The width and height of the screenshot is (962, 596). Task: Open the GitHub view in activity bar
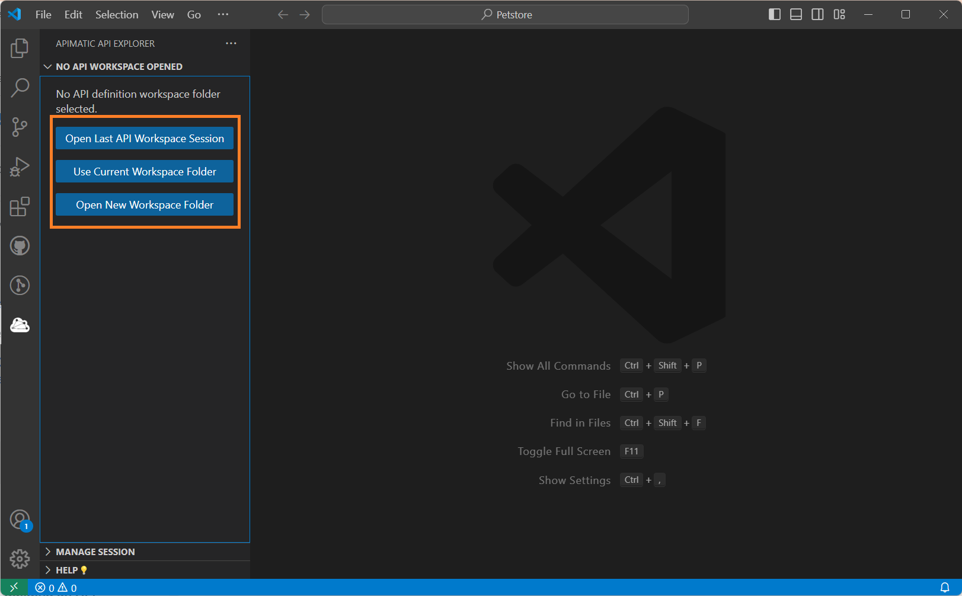(x=20, y=246)
